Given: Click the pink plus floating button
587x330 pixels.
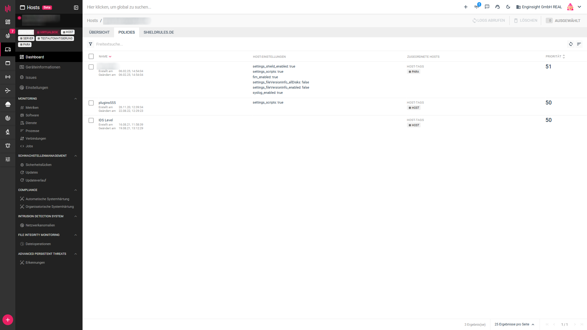Looking at the screenshot, I should coord(8,320).
